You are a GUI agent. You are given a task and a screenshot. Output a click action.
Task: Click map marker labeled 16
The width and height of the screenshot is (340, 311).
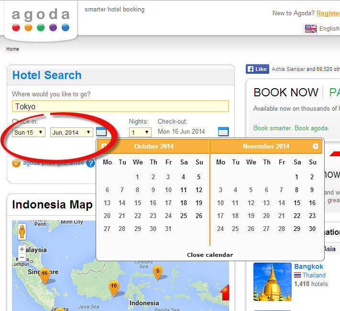pos(44,276)
